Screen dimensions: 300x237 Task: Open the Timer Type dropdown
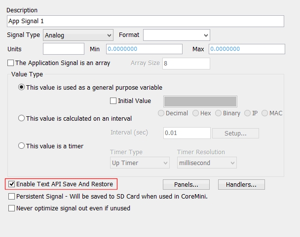click(x=140, y=163)
